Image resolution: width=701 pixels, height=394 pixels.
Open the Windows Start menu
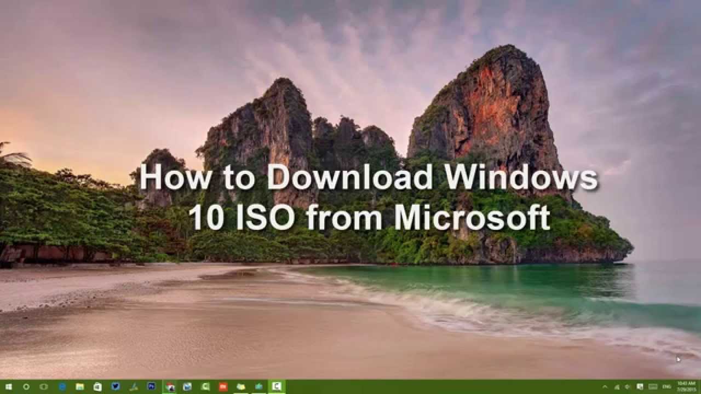(9, 386)
